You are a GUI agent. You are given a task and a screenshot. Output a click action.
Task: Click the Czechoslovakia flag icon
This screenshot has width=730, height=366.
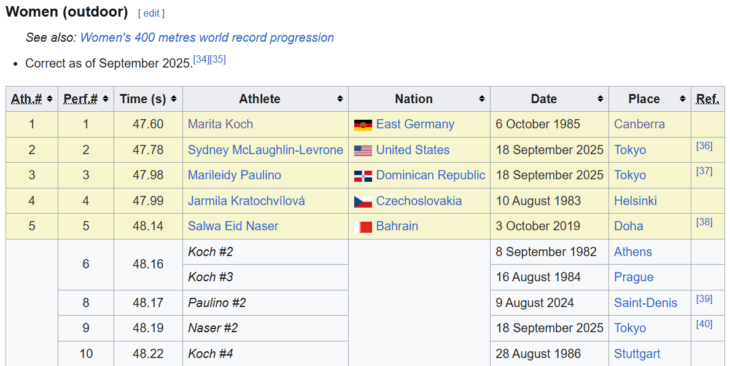pyautogui.click(x=363, y=201)
